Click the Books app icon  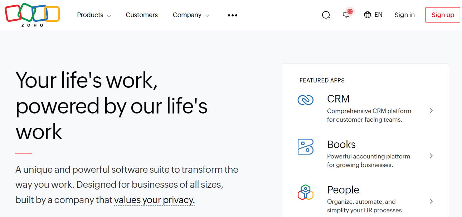(x=305, y=147)
